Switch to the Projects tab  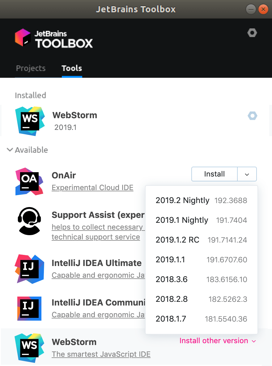click(x=31, y=68)
